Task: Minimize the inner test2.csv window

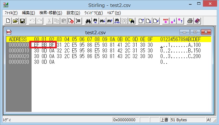Action: click(x=185, y=32)
